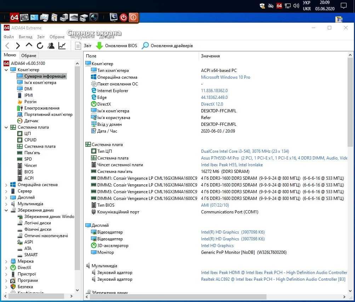Open Чіпсет in the tree
The height and width of the screenshot is (302, 355).
coord(30,165)
